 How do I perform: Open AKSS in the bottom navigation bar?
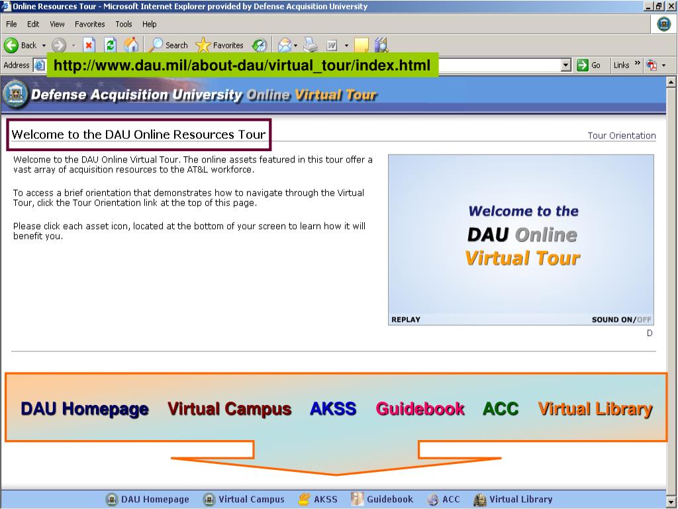coord(318,499)
